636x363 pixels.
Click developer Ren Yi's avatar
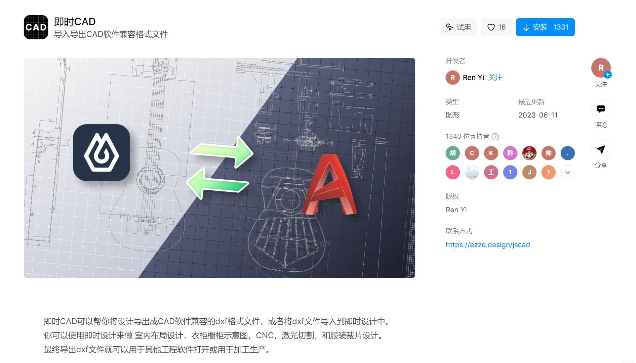(452, 78)
